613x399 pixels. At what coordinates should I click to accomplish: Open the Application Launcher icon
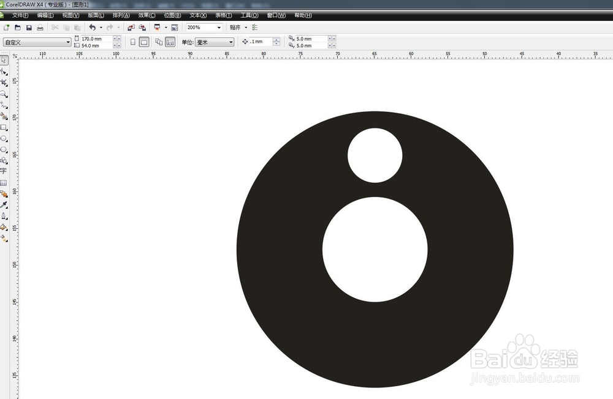click(x=157, y=28)
